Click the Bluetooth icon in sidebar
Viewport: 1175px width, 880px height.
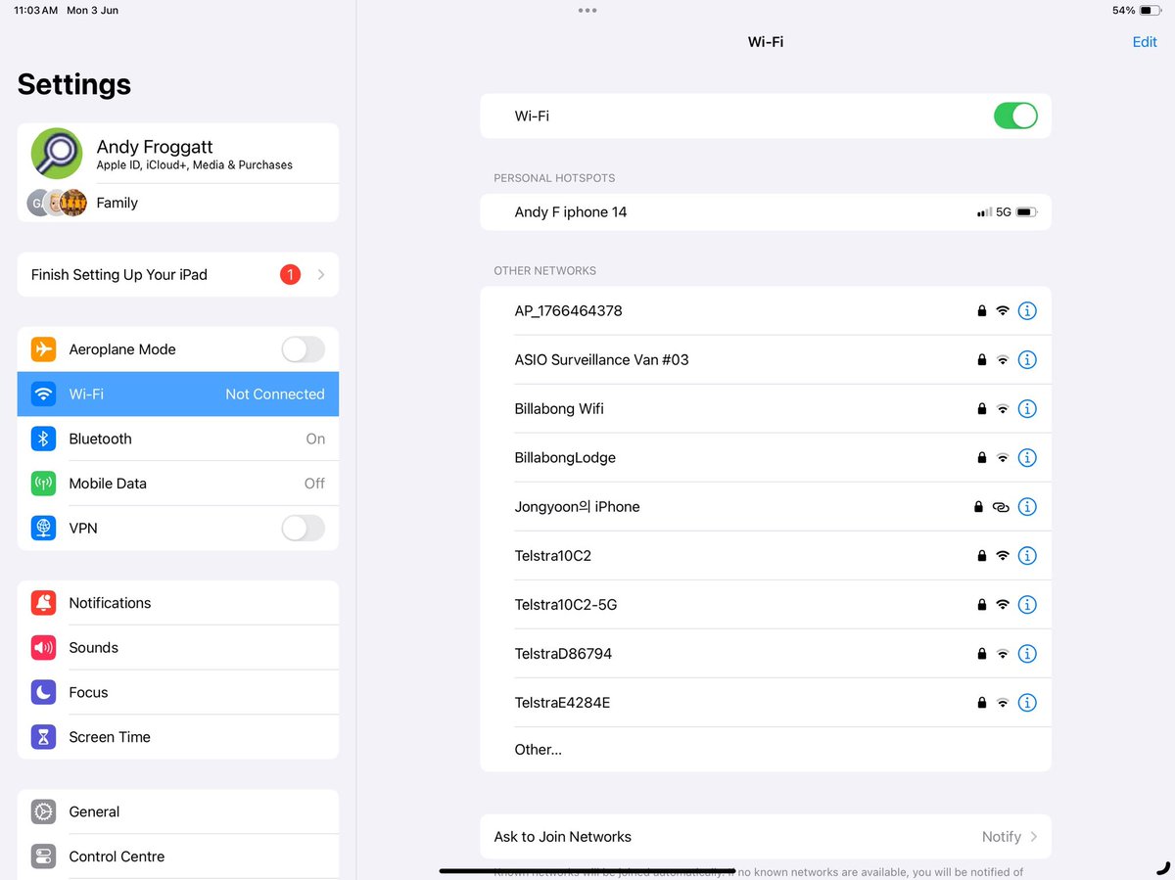coord(43,439)
